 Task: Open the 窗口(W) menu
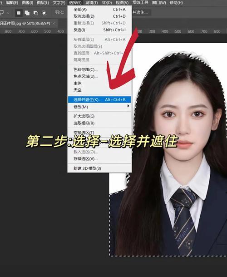tap(159, 3)
